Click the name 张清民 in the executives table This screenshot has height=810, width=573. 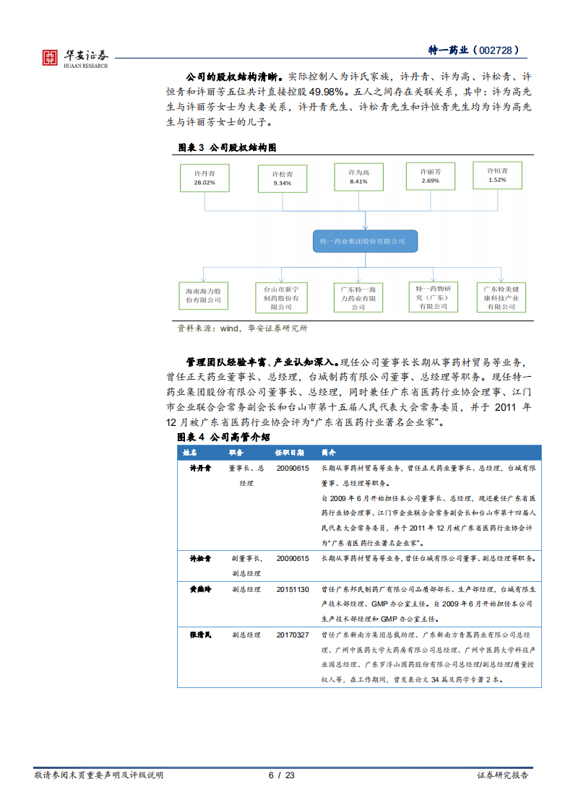tap(201, 635)
